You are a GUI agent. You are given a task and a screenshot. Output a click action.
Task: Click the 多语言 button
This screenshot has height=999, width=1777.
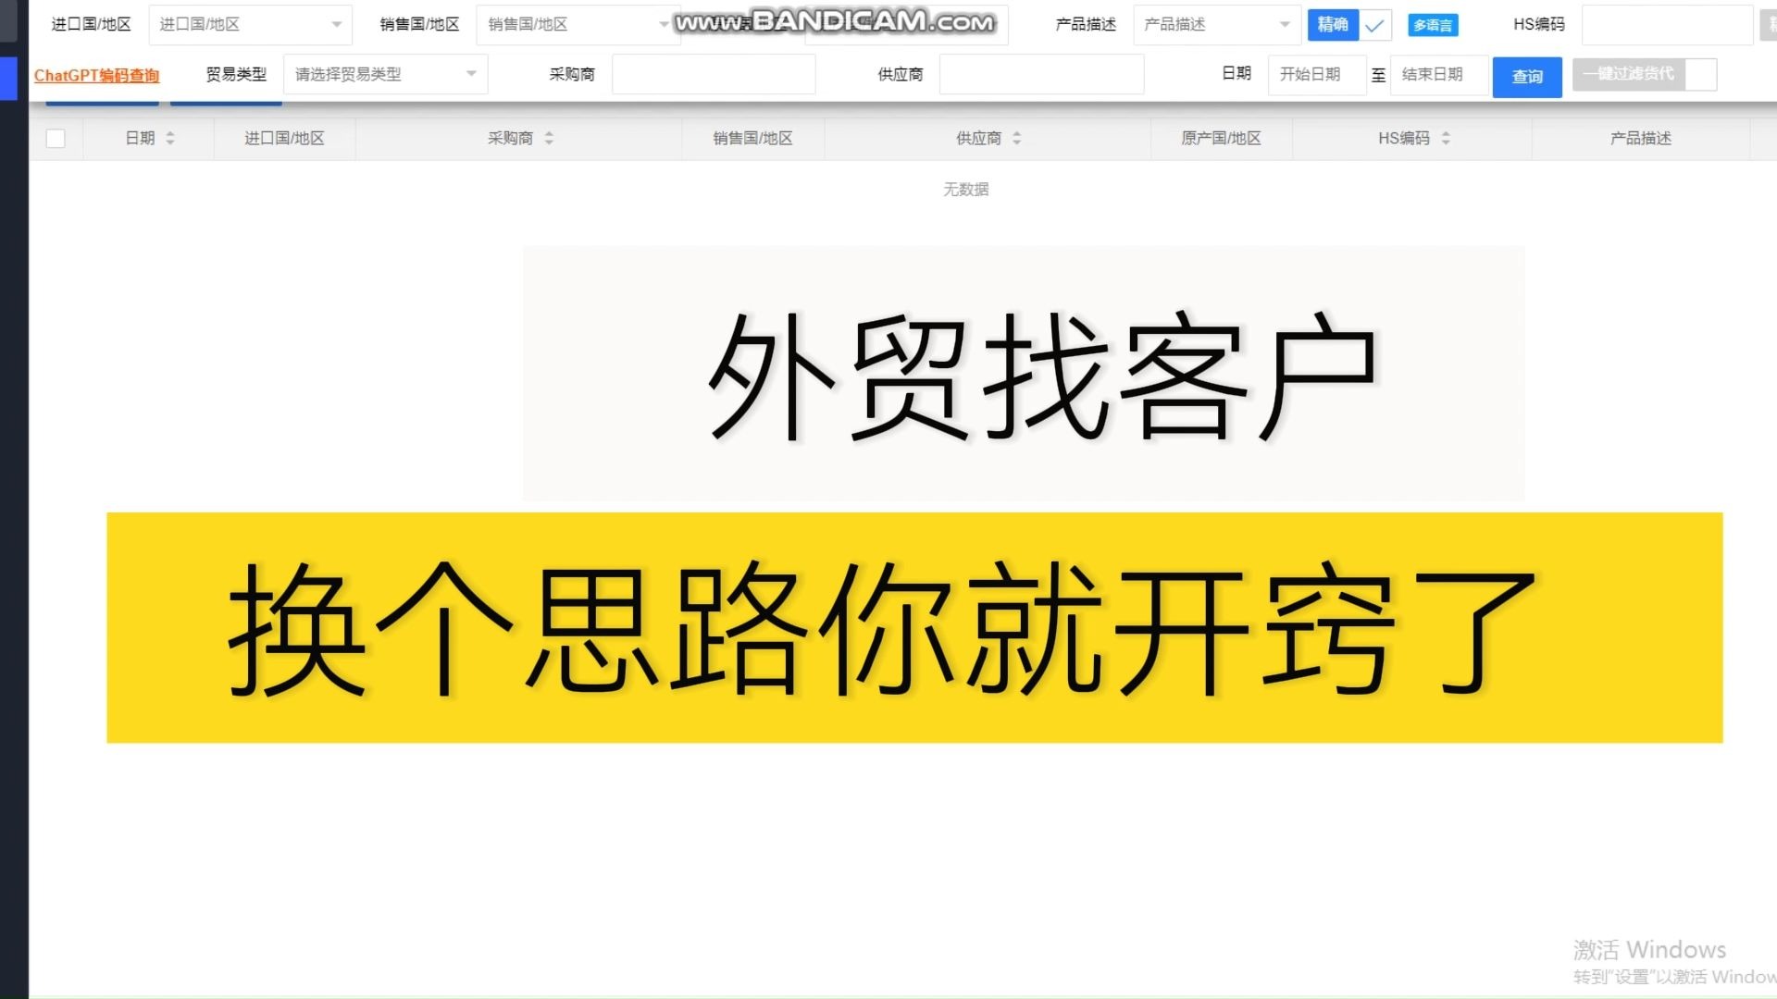tap(1433, 25)
